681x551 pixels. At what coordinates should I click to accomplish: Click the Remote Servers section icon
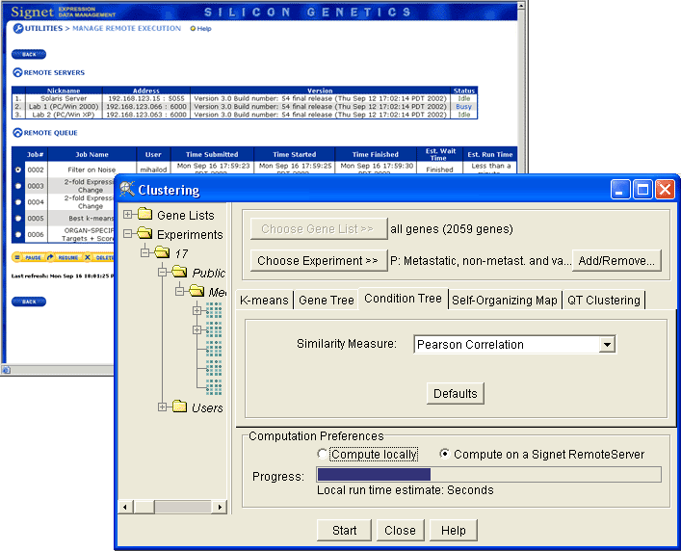pyautogui.click(x=16, y=72)
